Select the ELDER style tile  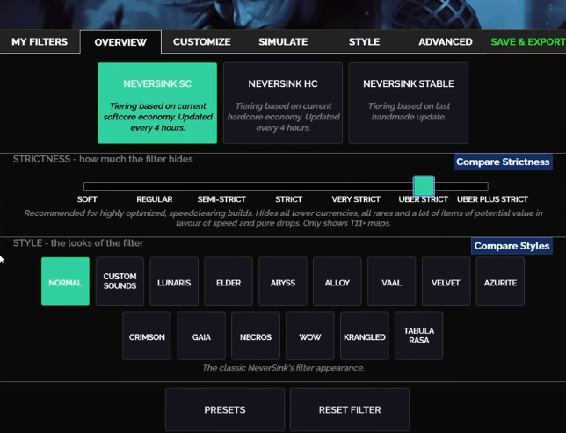(229, 281)
